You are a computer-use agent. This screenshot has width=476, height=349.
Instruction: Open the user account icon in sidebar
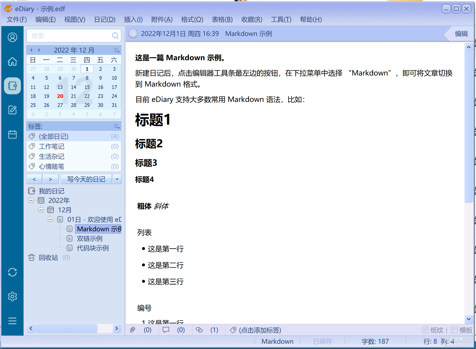tap(12, 37)
